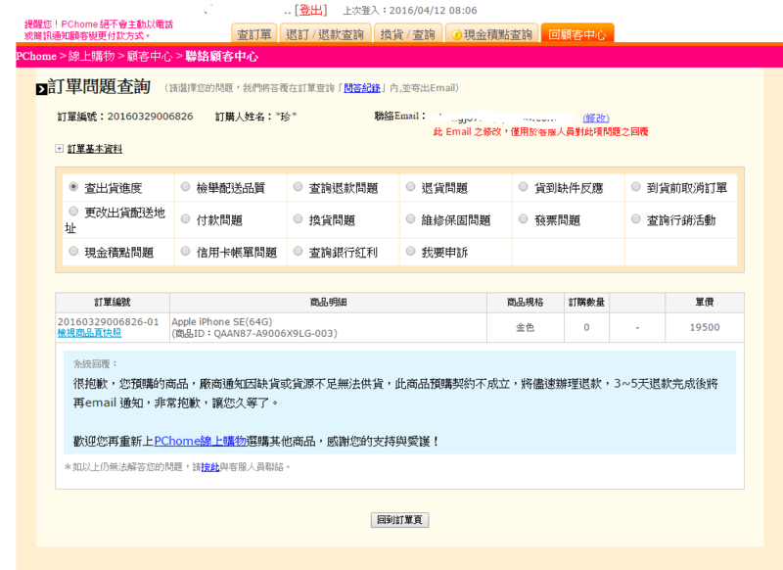Image resolution: width=783 pixels, height=570 pixels.
Task: Select the 查出貨進度 radio button
Action: pyautogui.click(x=73, y=187)
